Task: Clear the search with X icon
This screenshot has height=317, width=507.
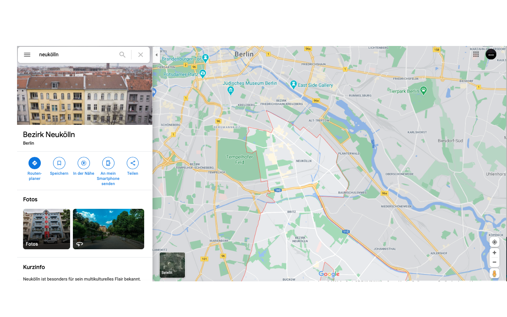Action: (141, 55)
